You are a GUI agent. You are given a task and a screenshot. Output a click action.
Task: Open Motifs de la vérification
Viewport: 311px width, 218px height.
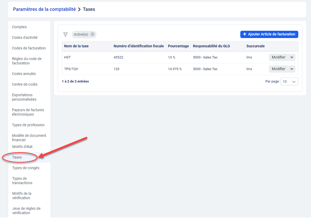(22, 196)
